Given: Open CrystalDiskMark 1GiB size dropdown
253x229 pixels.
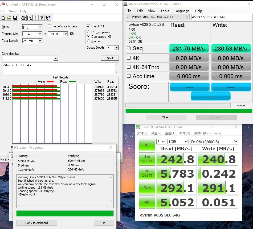Looking at the screenshot, I should [178, 142].
